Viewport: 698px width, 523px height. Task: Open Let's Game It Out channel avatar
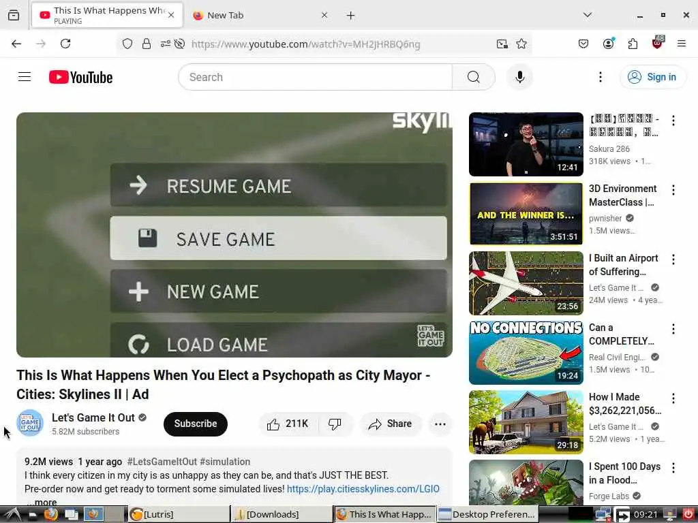click(30, 423)
